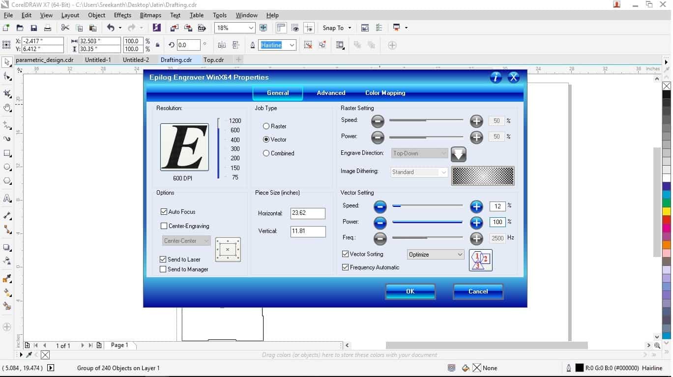This screenshot has height=377, width=673.
Task: Click the vector Power slider track
Action: 427,223
